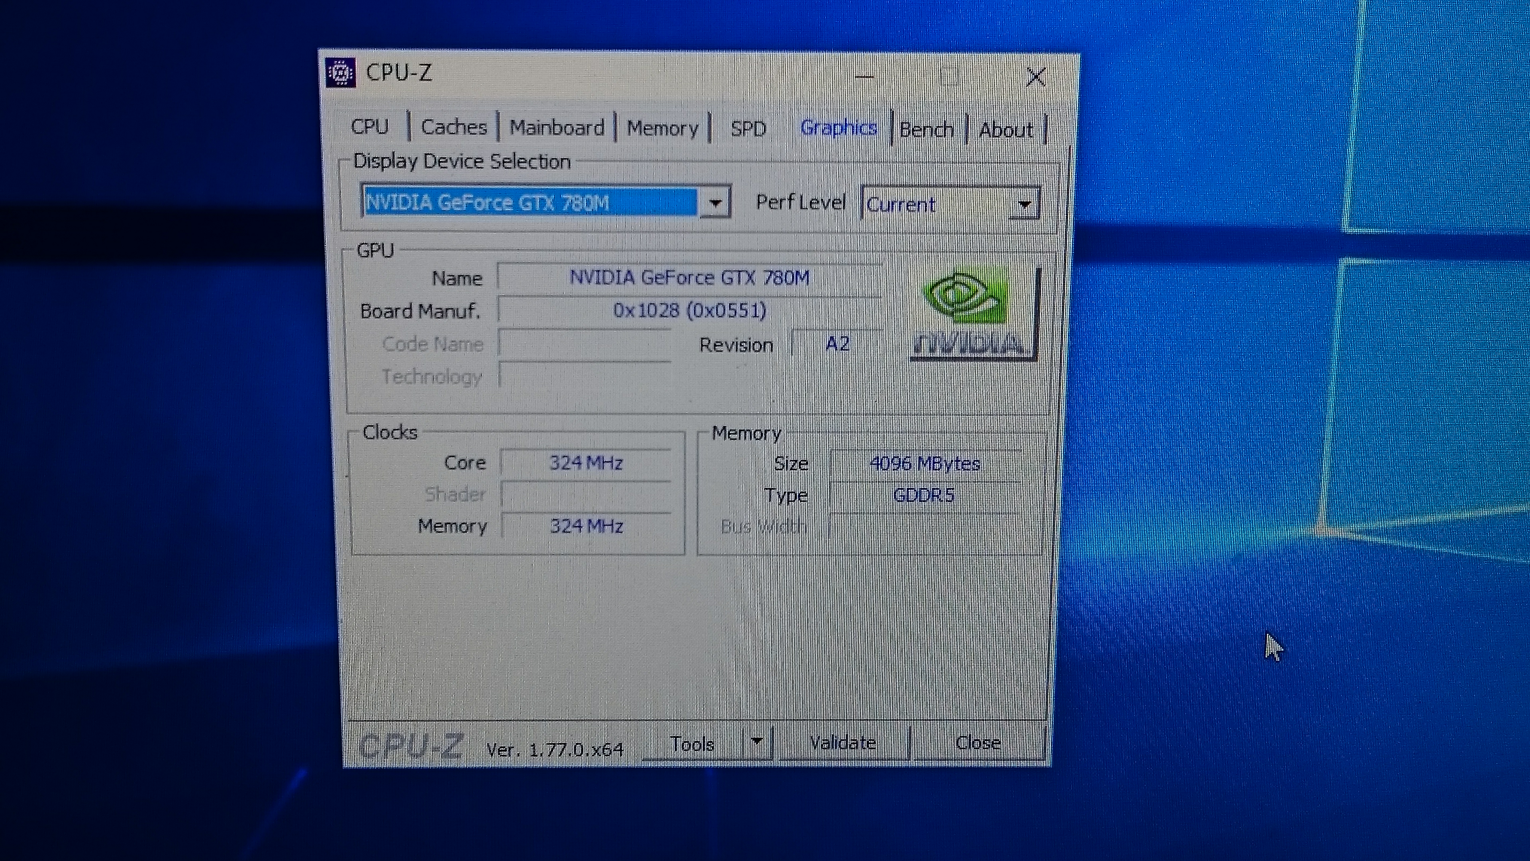1530x861 pixels.
Task: Click the GPU Name field value
Action: coord(690,277)
